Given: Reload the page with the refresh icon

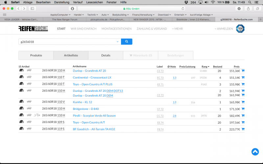Looking at the screenshot, I should (x=183, y=9).
